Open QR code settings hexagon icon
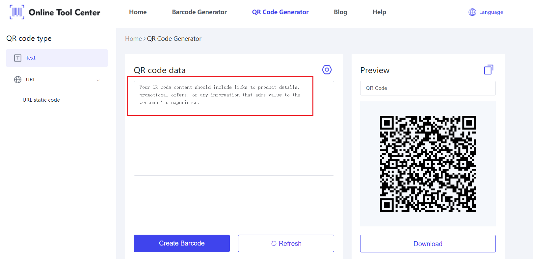Viewport: 533px width, 259px height. (x=327, y=70)
